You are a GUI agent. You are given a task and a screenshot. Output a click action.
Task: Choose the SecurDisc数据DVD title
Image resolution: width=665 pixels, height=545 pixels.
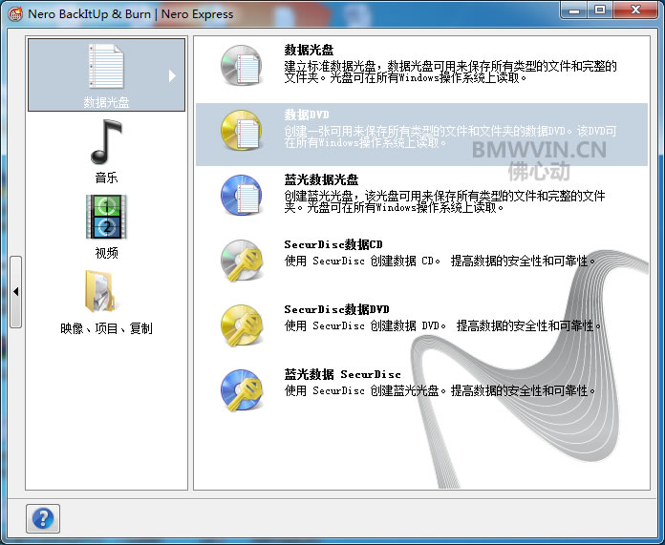click(336, 309)
